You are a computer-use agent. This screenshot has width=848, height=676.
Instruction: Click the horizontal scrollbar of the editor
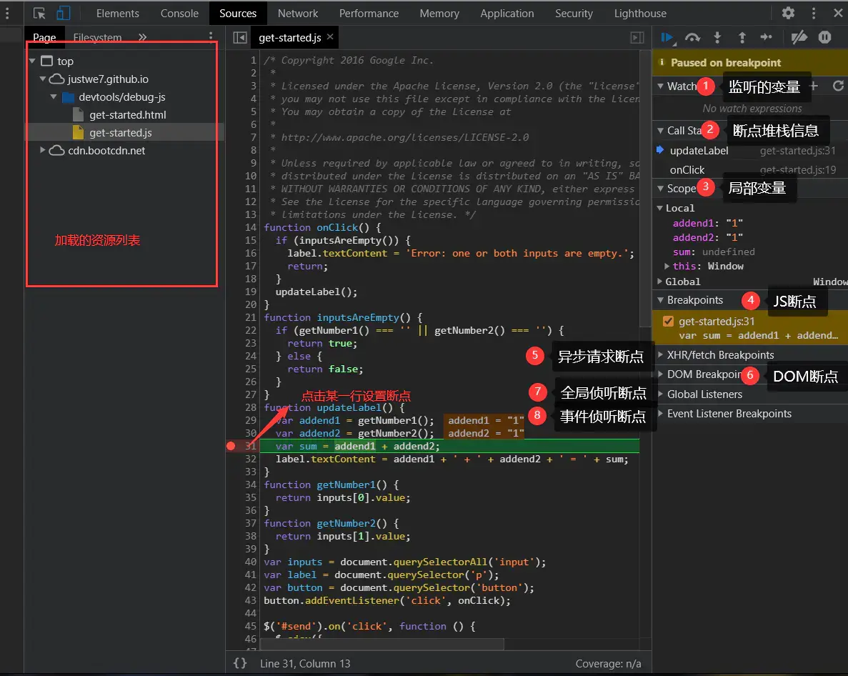pyautogui.click(x=382, y=644)
